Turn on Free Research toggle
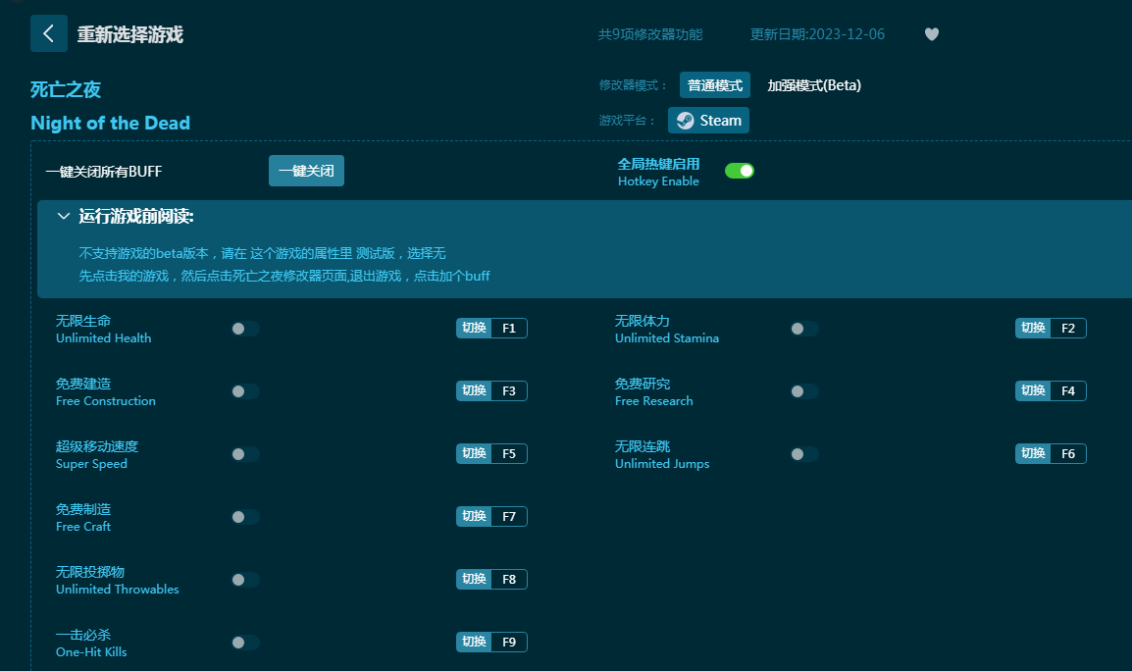 pos(804,391)
